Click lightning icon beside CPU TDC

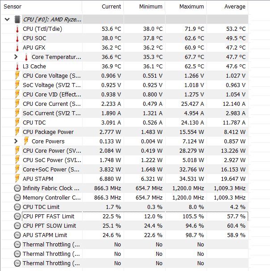pos(17,122)
